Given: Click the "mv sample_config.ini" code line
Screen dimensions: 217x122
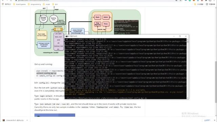Looking at the screenshot, I should tap(50, 76).
